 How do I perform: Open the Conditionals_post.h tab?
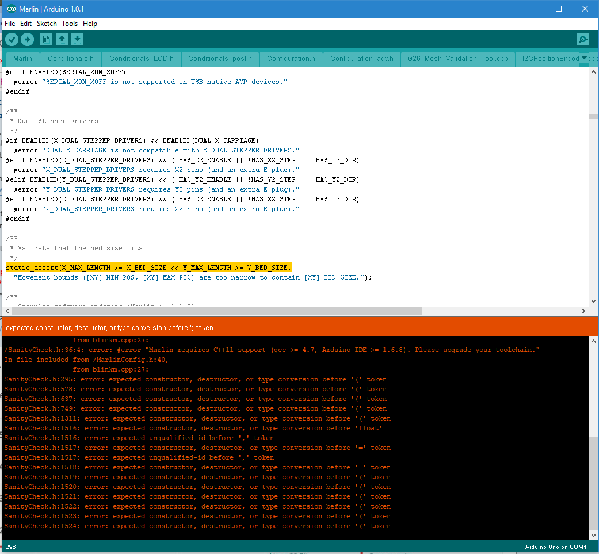point(220,59)
